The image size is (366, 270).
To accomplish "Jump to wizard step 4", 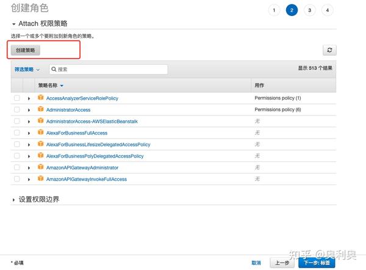I will (x=327, y=10).
